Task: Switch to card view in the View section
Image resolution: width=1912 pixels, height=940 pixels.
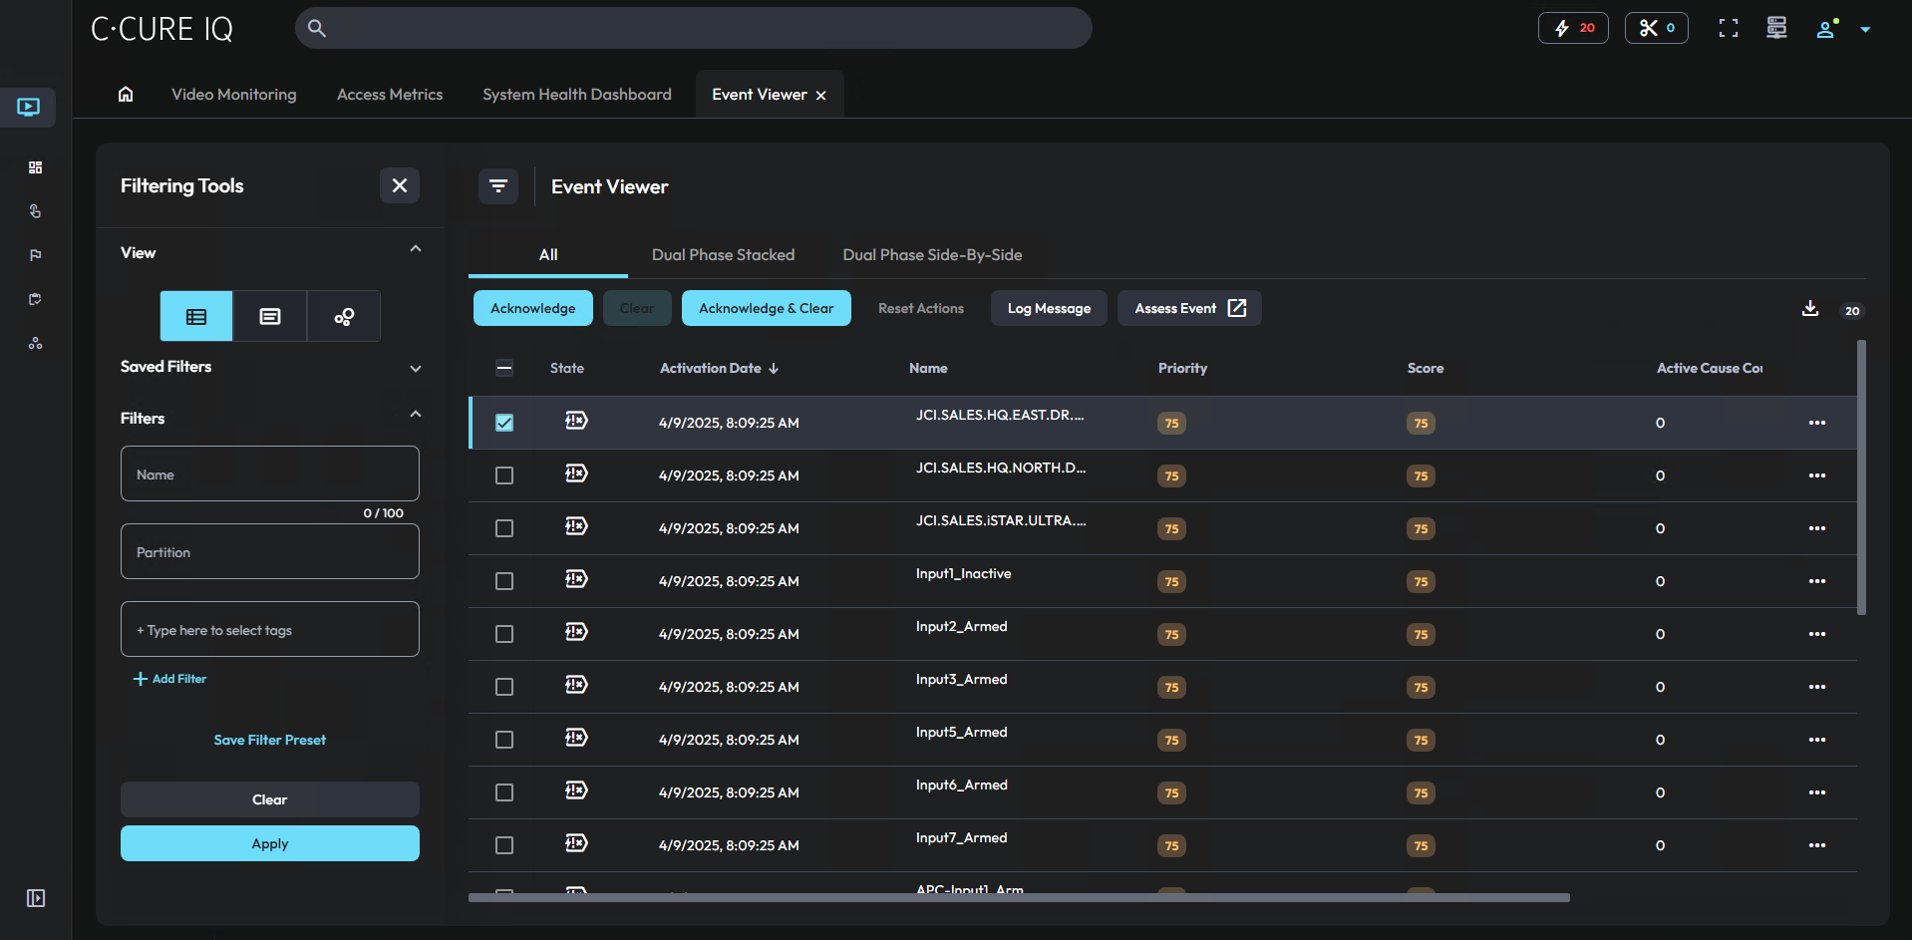Action: click(269, 316)
